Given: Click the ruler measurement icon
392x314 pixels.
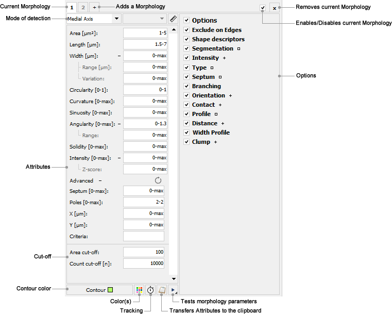Looking at the screenshot, I should 173,19.
